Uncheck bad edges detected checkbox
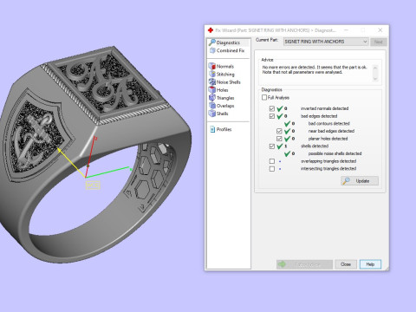The height and width of the screenshot is (312, 416). pyautogui.click(x=272, y=116)
